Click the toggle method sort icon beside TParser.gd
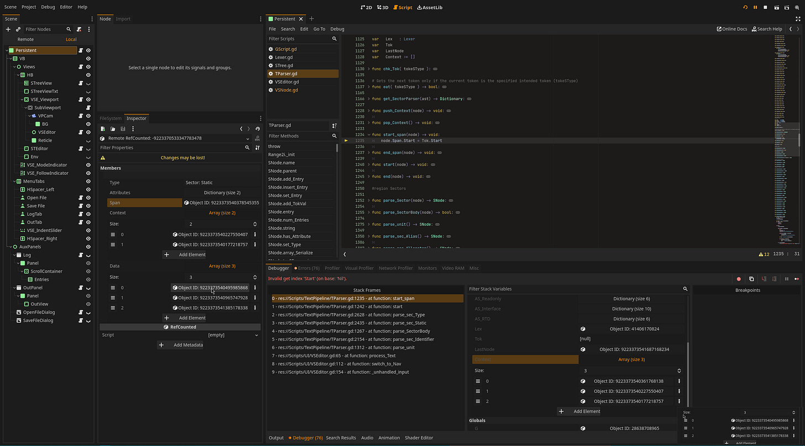Viewport: 805px width, 446px height. pos(334,126)
